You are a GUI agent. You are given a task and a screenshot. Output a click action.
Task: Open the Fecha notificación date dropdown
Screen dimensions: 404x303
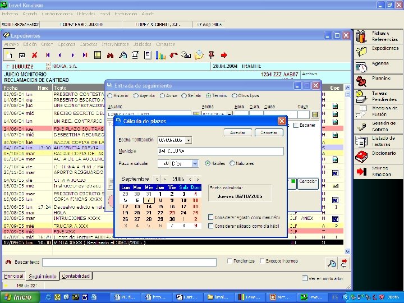[x=189, y=140]
